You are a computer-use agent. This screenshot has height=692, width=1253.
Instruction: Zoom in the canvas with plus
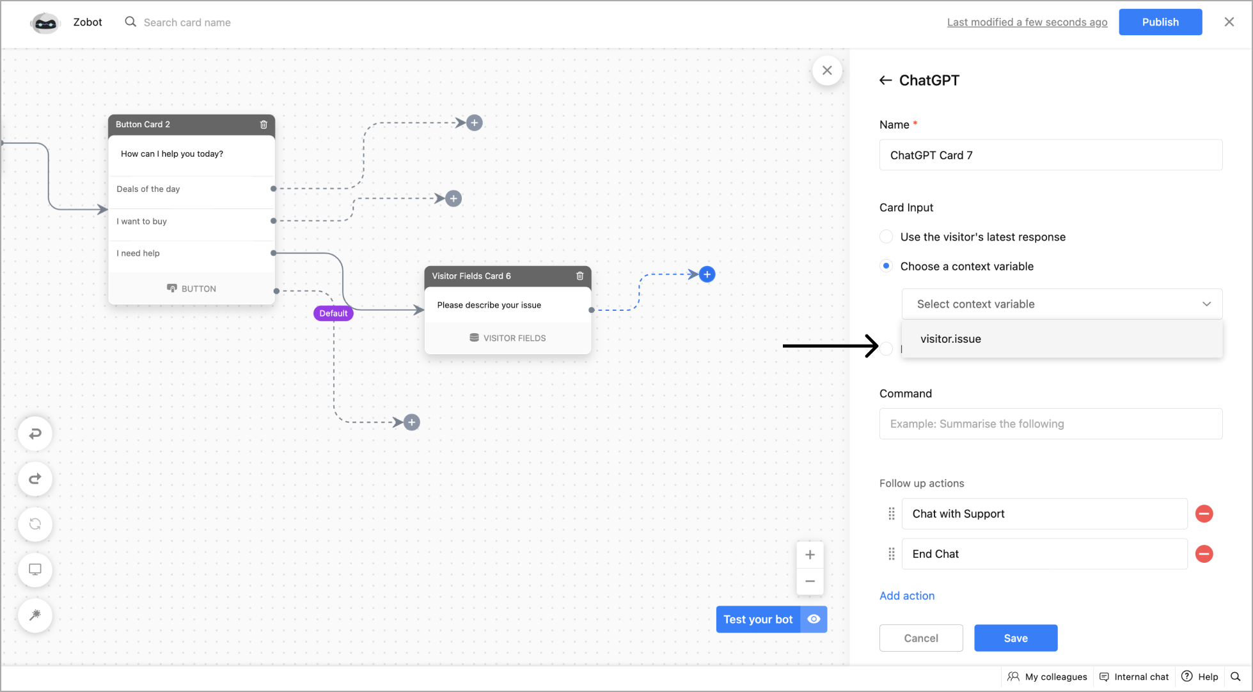point(810,555)
